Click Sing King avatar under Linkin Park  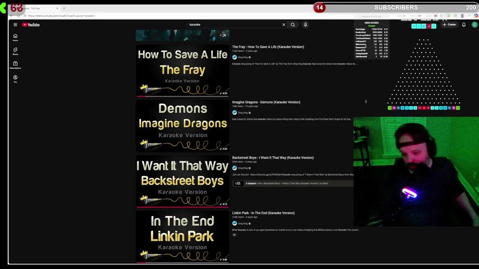tap(235, 223)
